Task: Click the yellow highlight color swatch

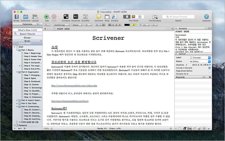Action: point(134,25)
